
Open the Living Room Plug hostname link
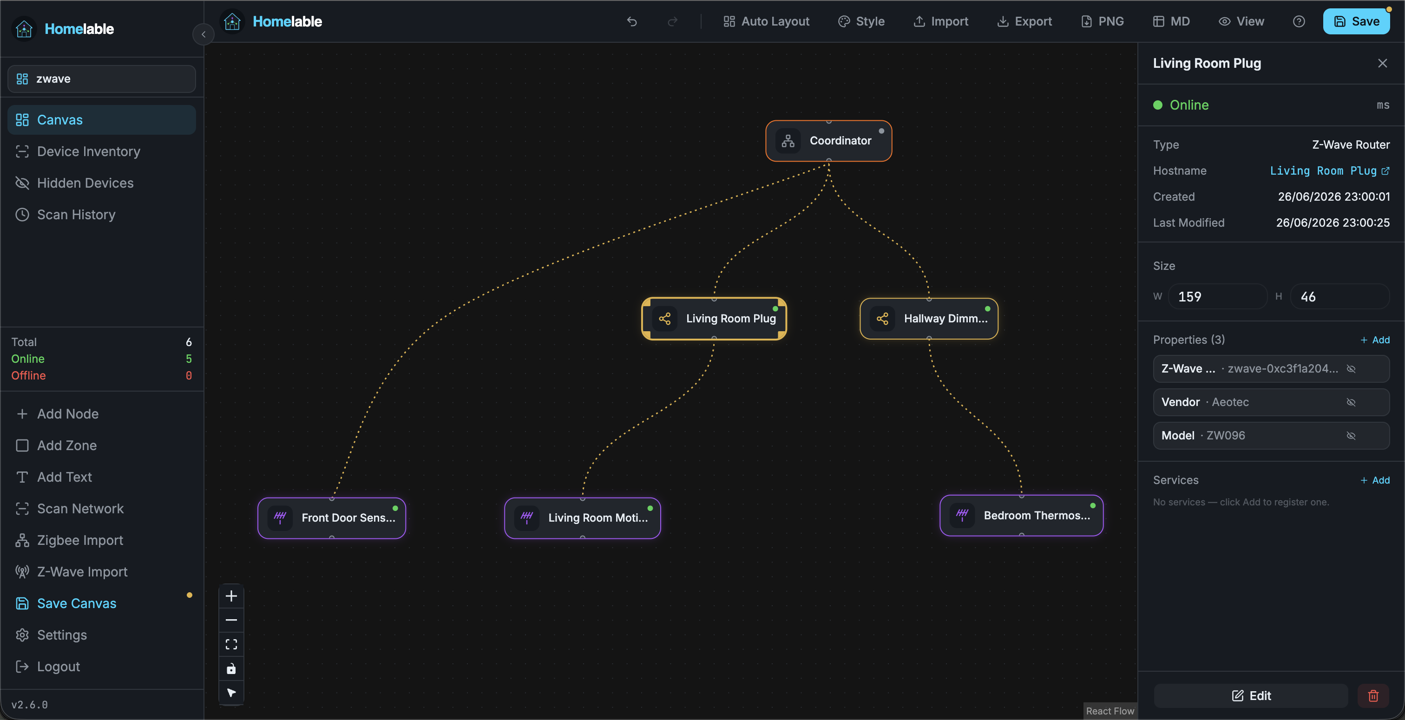(x=1330, y=171)
